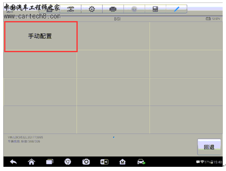226x171 pixels.
Task: Open the partially hidden home toolbar icon
Action: [49, 10]
